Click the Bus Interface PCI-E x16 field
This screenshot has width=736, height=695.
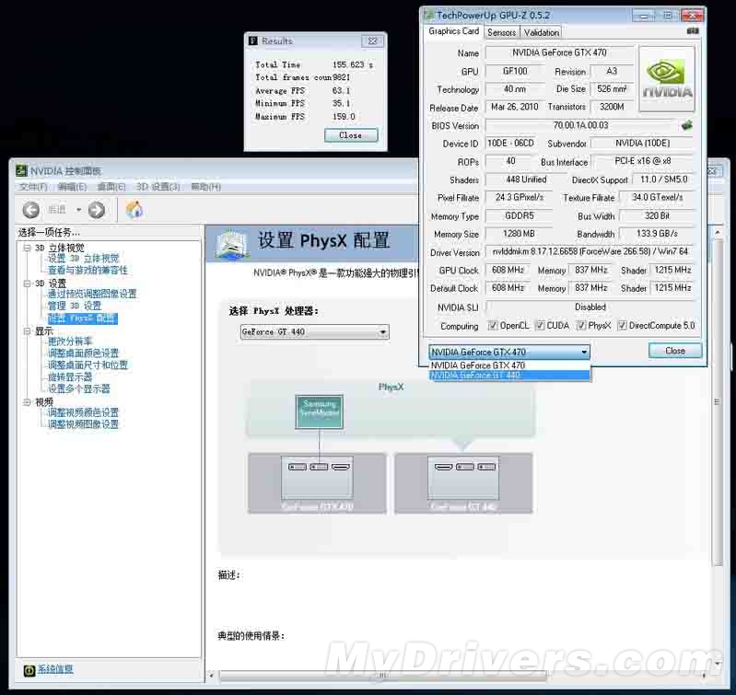[643, 161]
